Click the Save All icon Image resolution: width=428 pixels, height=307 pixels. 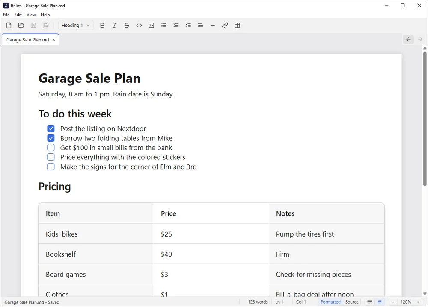(x=46, y=25)
